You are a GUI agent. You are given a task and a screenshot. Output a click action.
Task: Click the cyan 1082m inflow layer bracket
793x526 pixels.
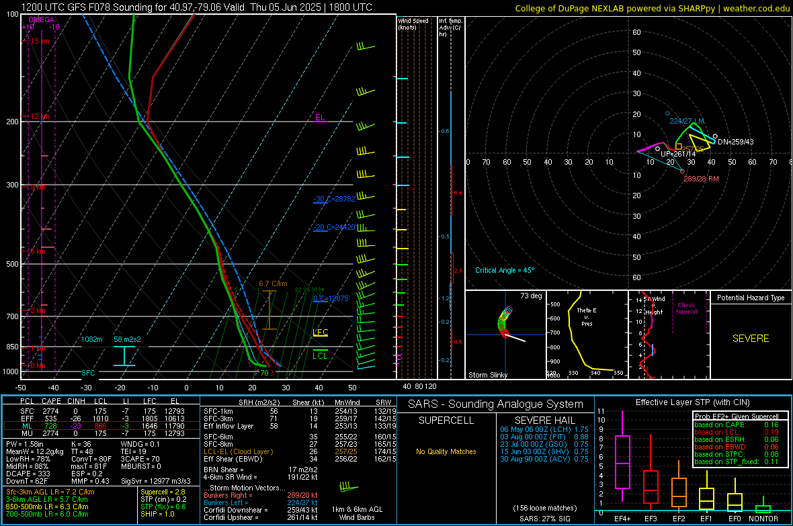coord(124,356)
